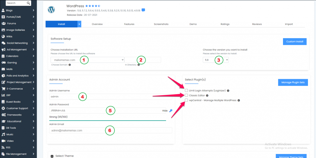Check the Classic Editor plugin checkbox
Viewport: 316px width, 158px height.
[186, 95]
